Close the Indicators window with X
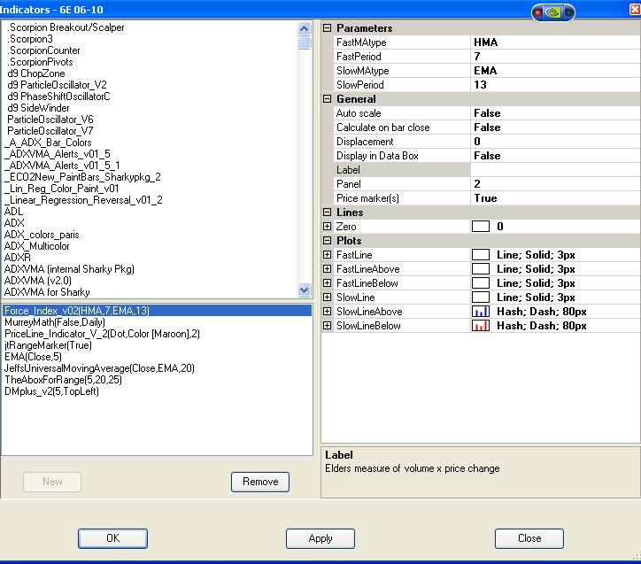 click(x=636, y=9)
